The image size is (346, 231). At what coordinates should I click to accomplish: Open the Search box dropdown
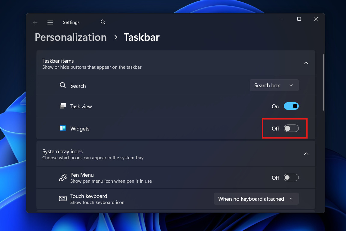pos(274,85)
